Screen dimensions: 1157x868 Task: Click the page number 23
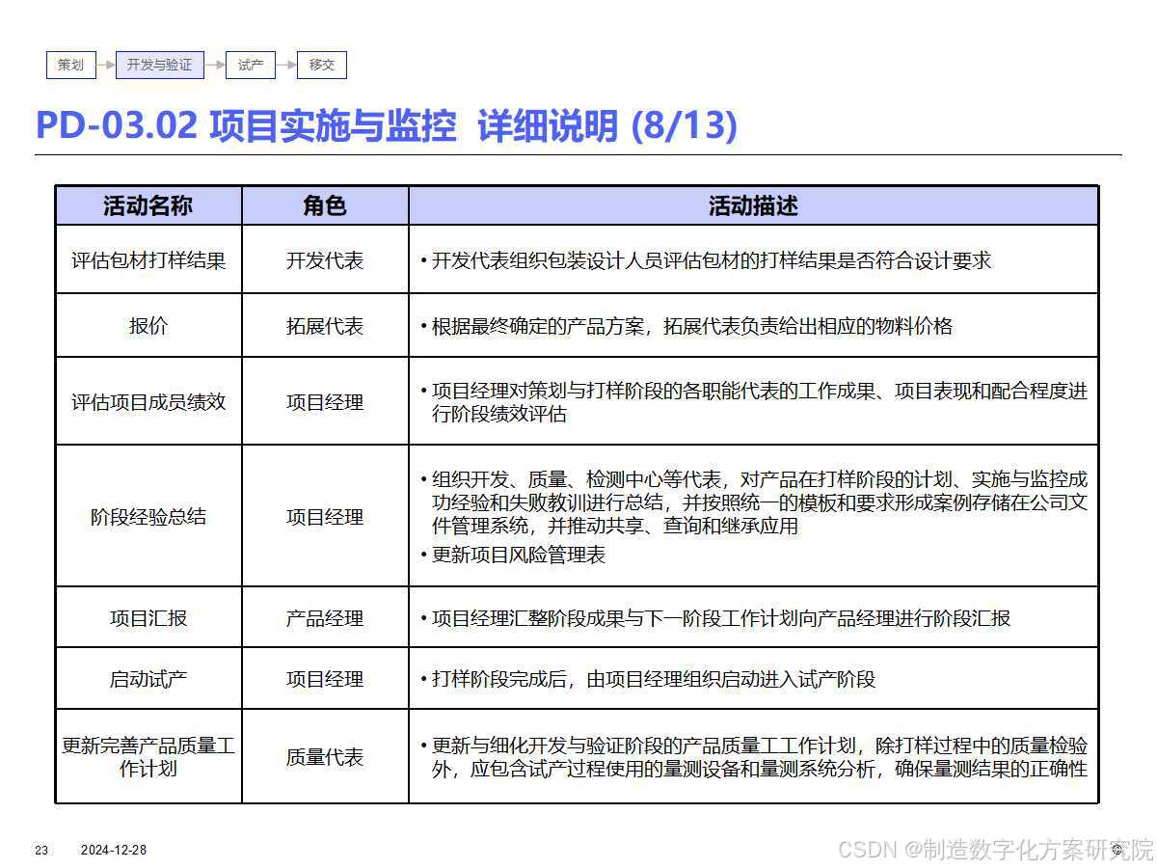coord(40,852)
